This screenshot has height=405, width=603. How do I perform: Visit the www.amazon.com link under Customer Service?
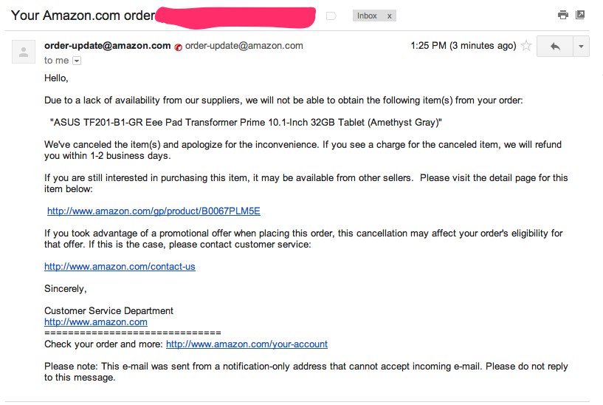click(96, 321)
